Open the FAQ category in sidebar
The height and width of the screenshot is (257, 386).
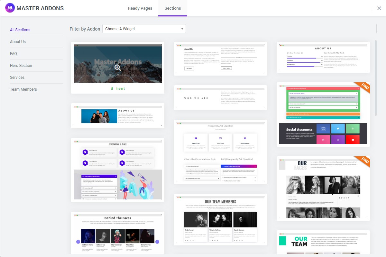(14, 54)
